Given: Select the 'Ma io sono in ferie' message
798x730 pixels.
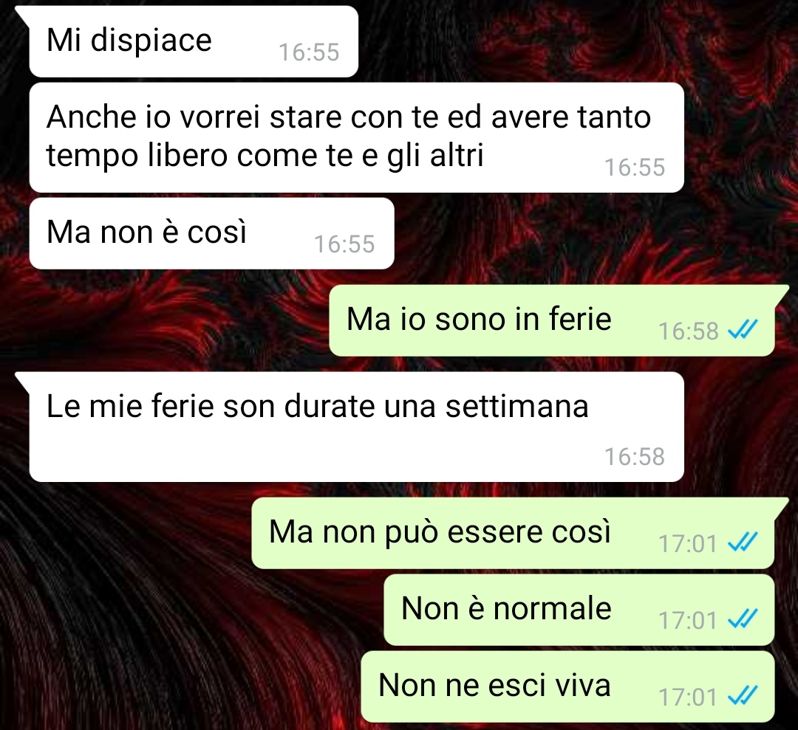Looking at the screenshot, I should (552, 320).
